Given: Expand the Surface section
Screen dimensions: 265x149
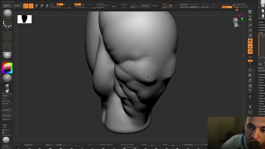Looking at the screenshot, I should tap(261, 82).
